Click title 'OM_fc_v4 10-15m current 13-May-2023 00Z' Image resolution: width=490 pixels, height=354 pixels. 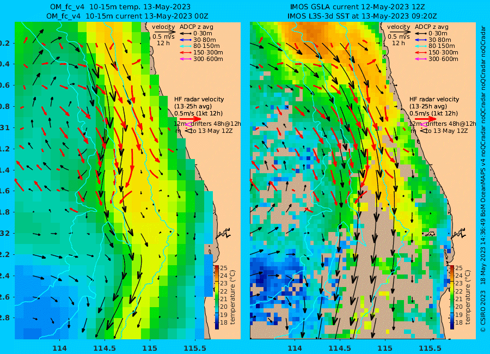(x=127, y=16)
